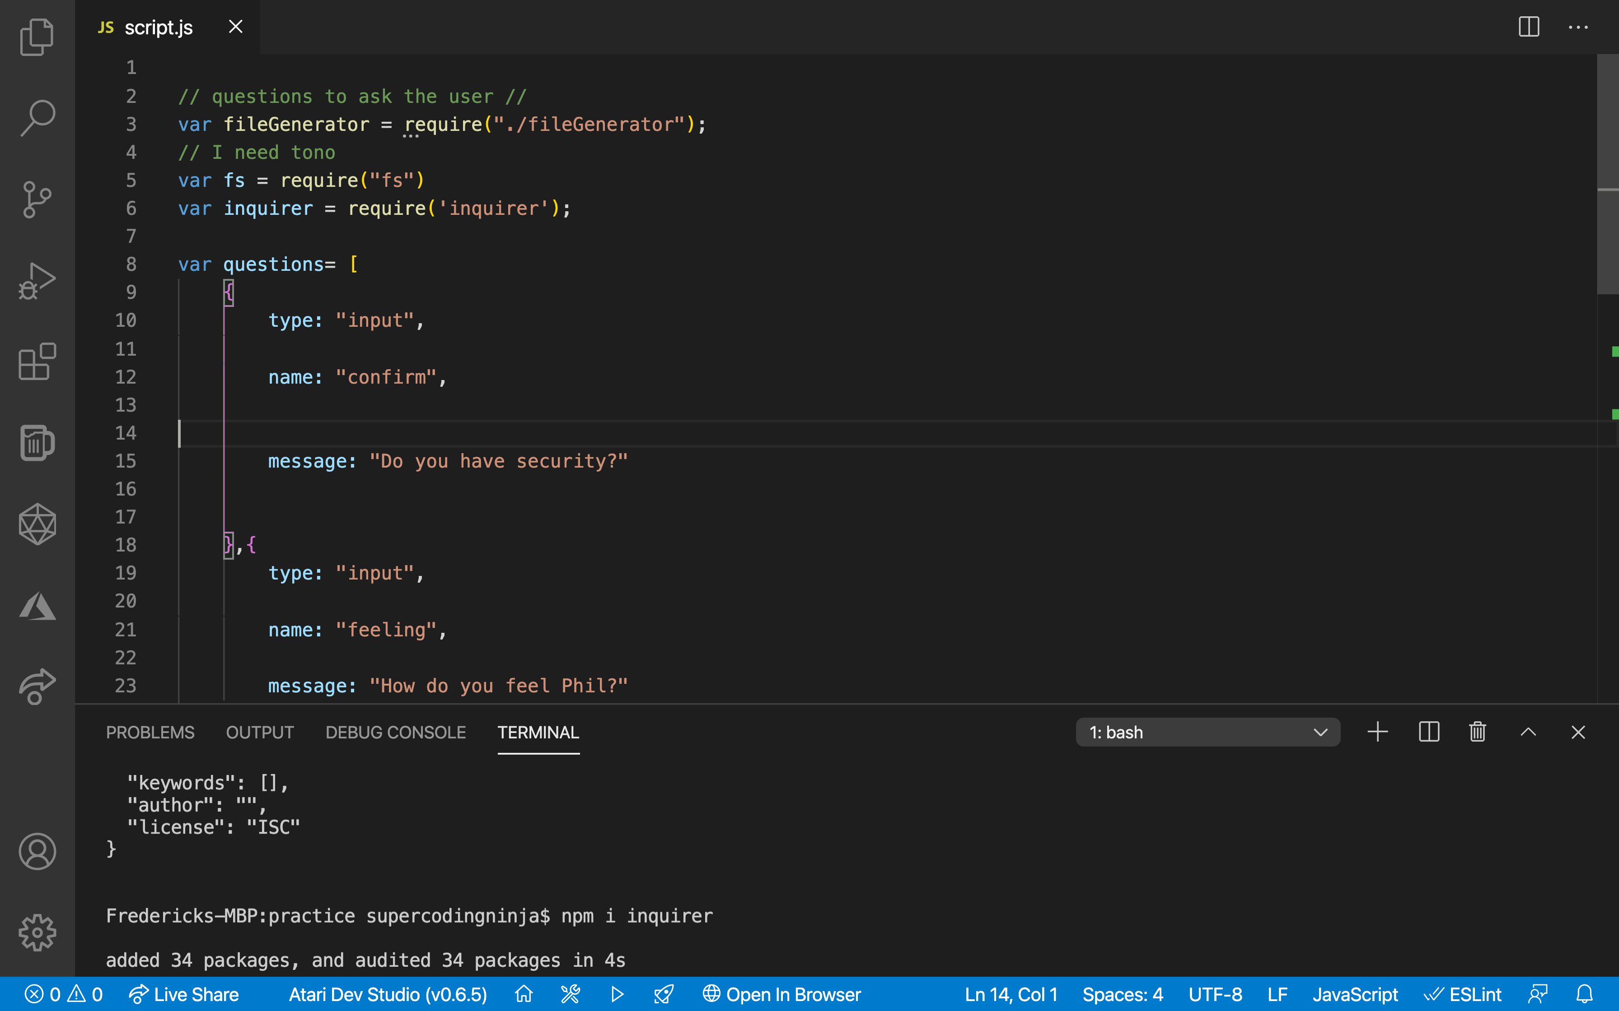The image size is (1619, 1011).
Task: Open the Accounts icon in activity bar
Action: (37, 851)
